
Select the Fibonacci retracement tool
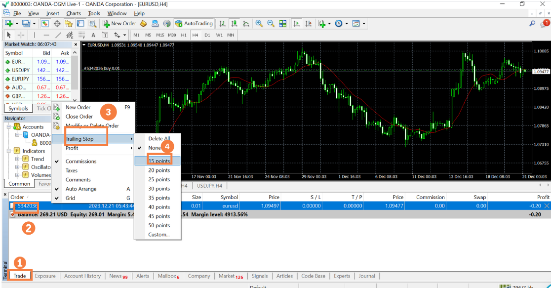pyautogui.click(x=81, y=35)
